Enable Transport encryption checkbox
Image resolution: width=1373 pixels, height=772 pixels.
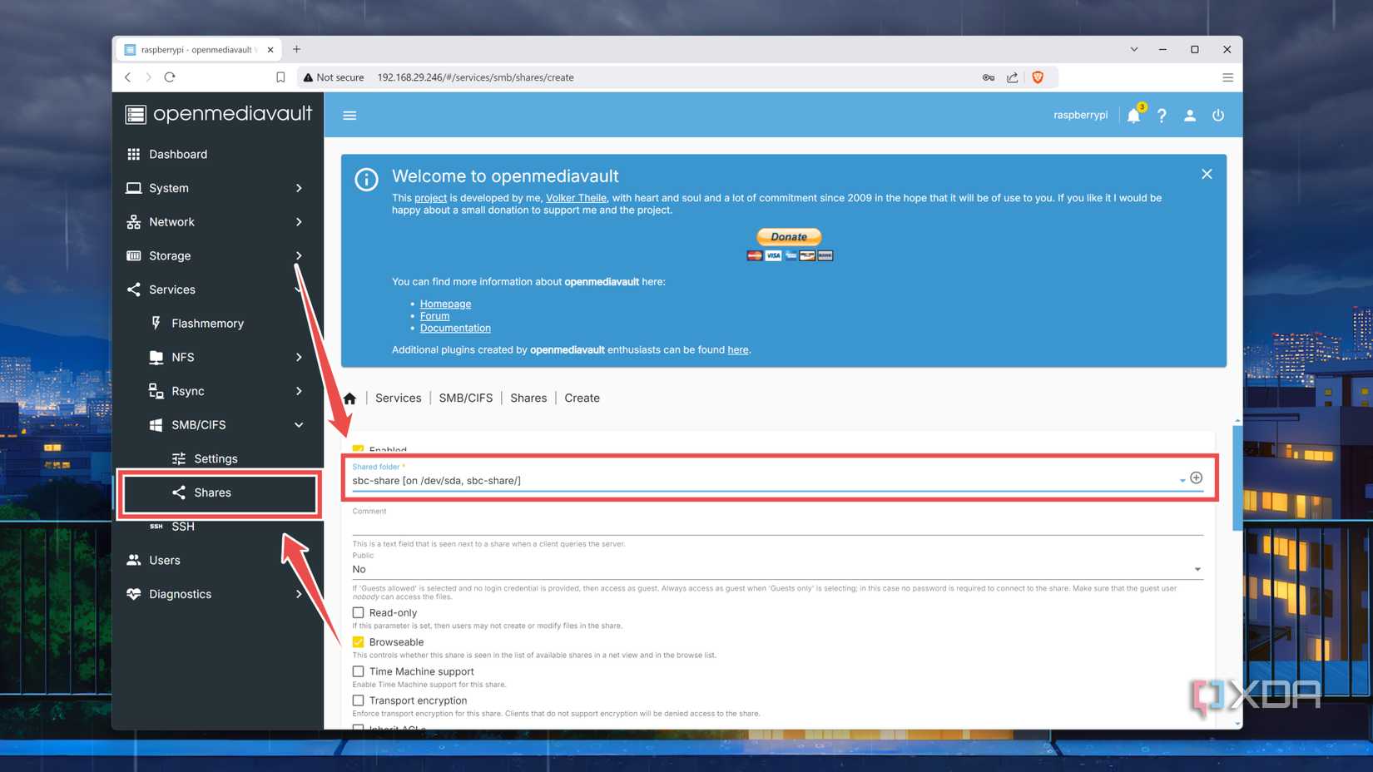(358, 700)
